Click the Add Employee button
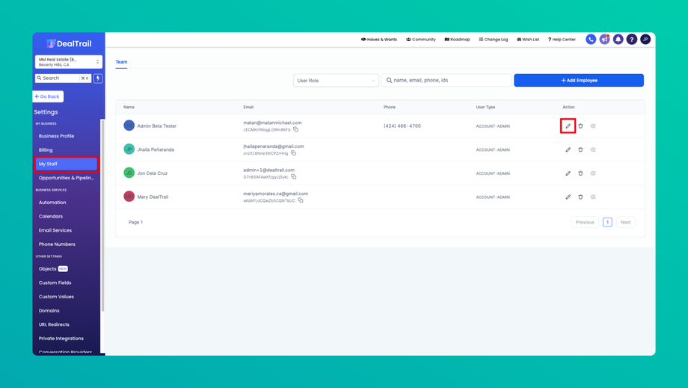Image resolution: width=688 pixels, height=388 pixels. point(579,81)
